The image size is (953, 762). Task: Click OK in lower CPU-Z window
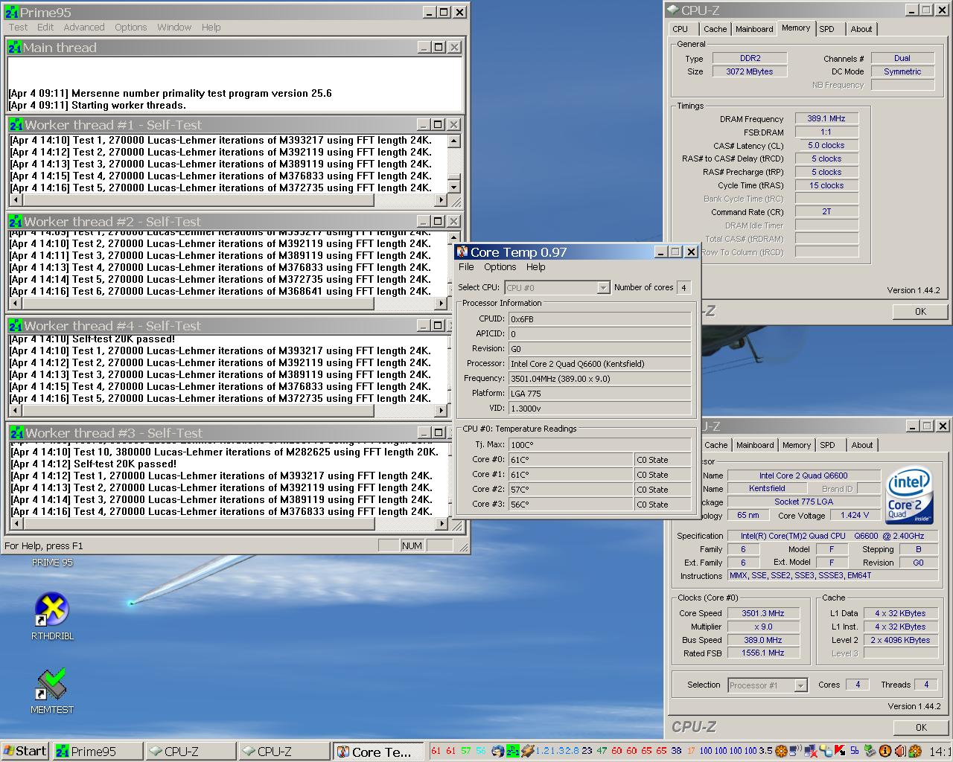(921, 727)
